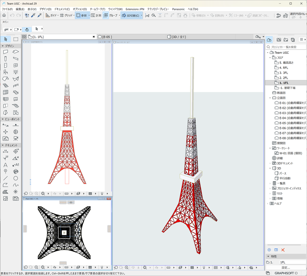Toggle ガイド guide lines

(x=51, y=15)
